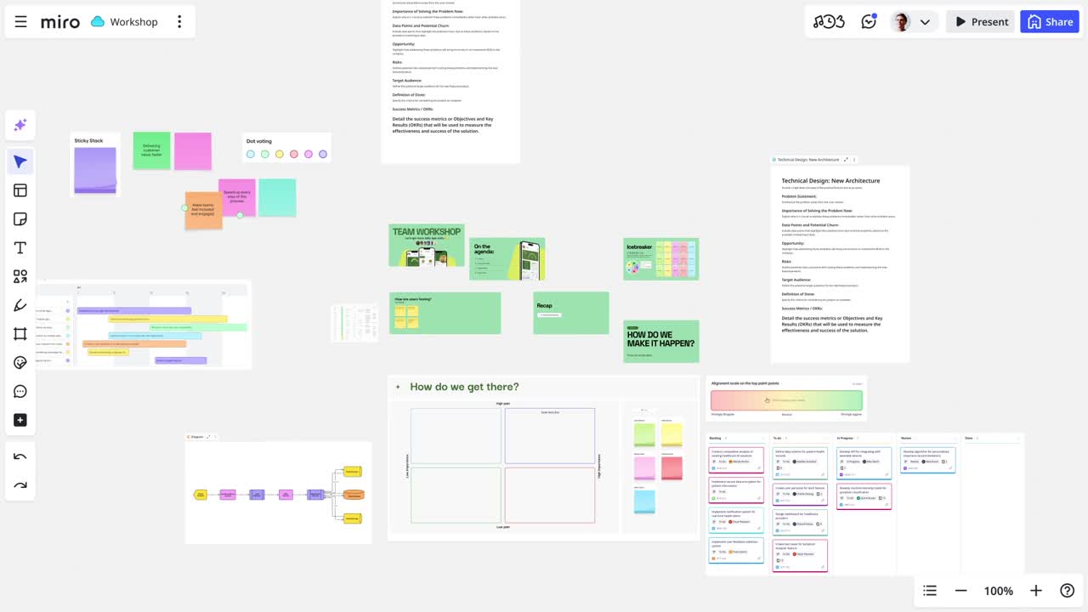Select the 'On the agenda' frame
The image size is (1088, 612).
(x=507, y=258)
